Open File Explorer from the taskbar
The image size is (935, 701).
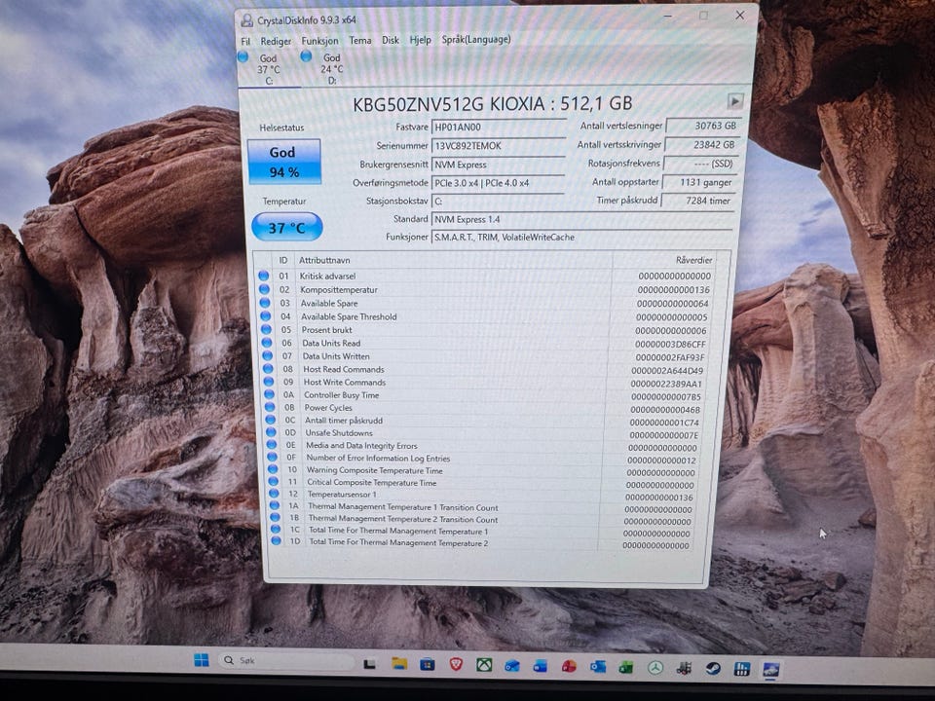point(399,663)
